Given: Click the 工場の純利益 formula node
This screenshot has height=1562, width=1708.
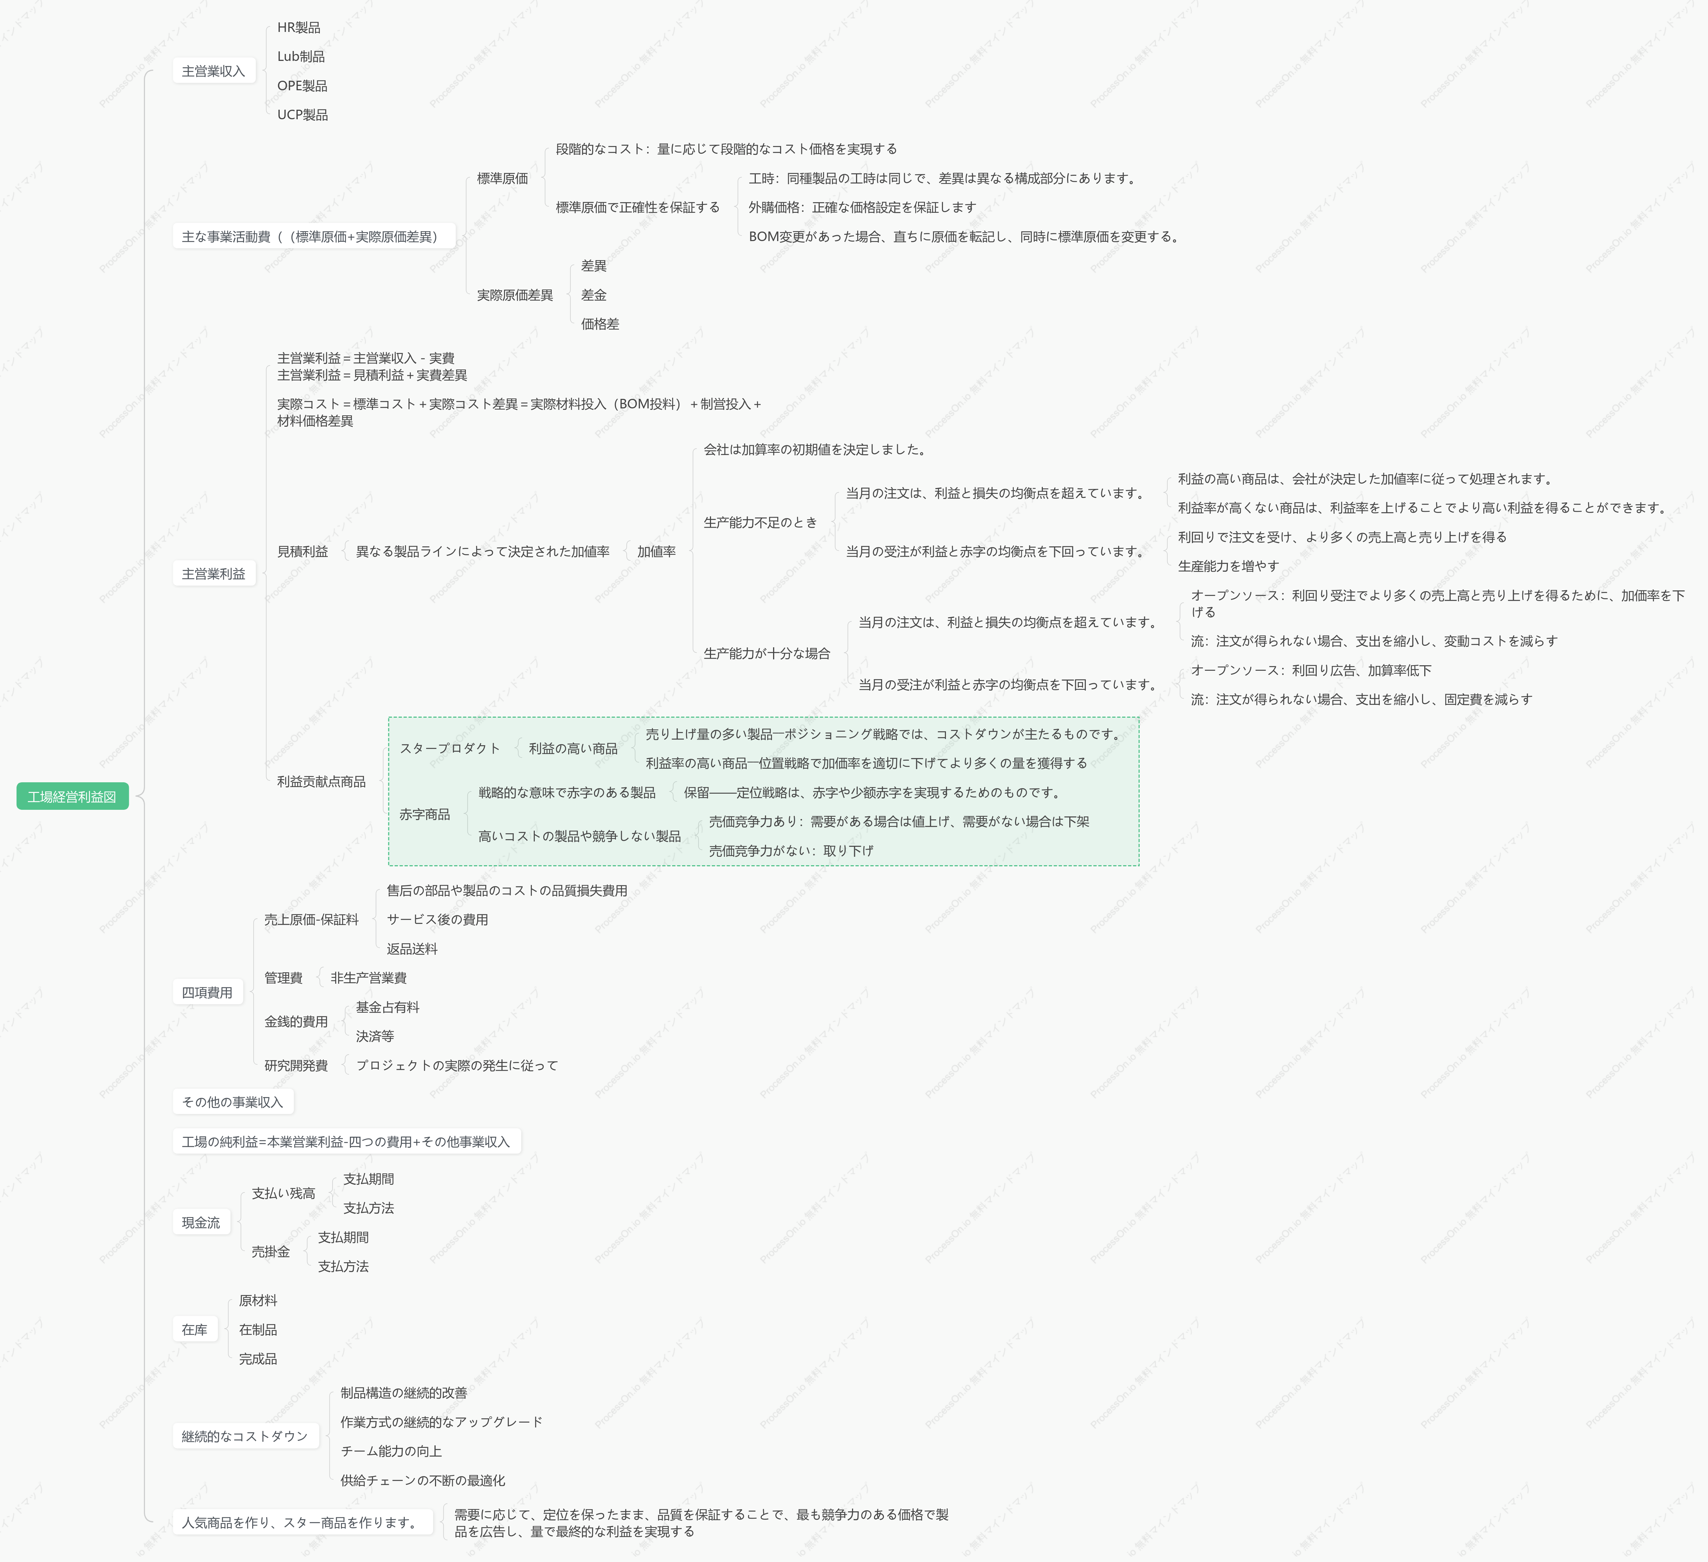Looking at the screenshot, I should (x=347, y=1142).
